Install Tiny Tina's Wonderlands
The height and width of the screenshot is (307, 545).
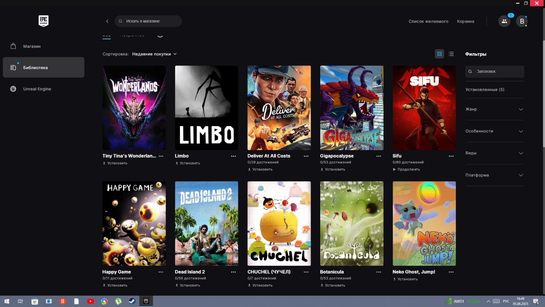coord(115,163)
